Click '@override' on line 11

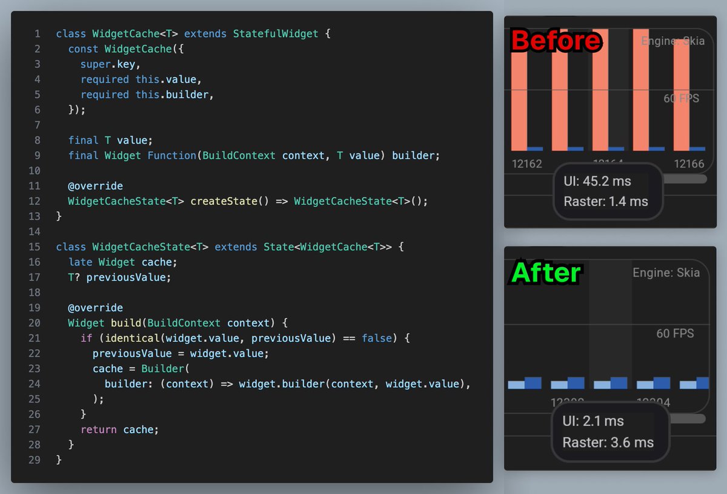[95, 186]
